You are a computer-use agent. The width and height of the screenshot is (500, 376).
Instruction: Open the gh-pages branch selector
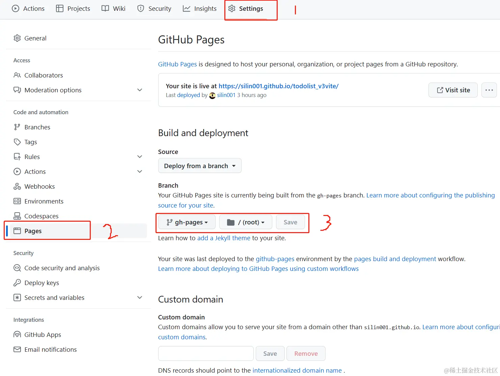[187, 222]
